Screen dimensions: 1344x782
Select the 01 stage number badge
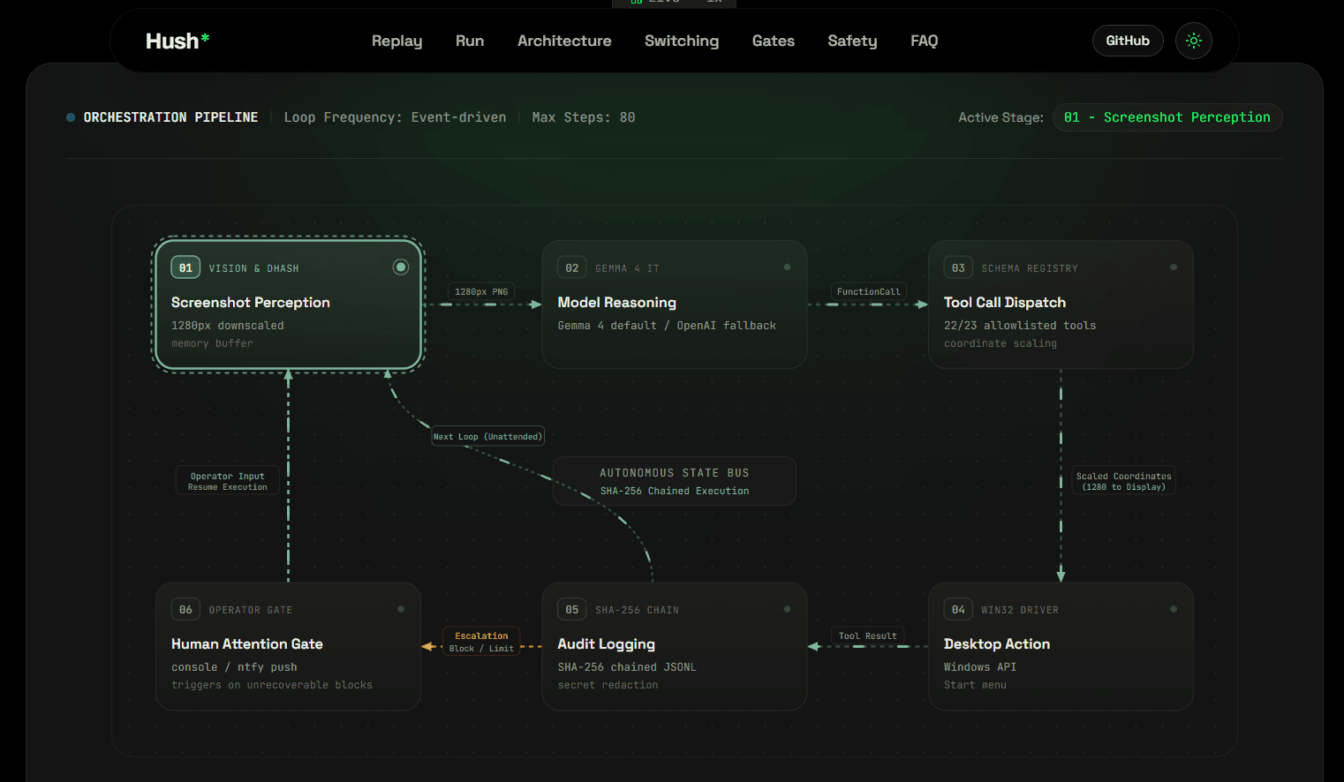pyautogui.click(x=185, y=267)
